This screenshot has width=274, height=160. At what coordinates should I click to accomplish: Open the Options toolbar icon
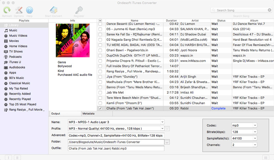coord(19,10)
